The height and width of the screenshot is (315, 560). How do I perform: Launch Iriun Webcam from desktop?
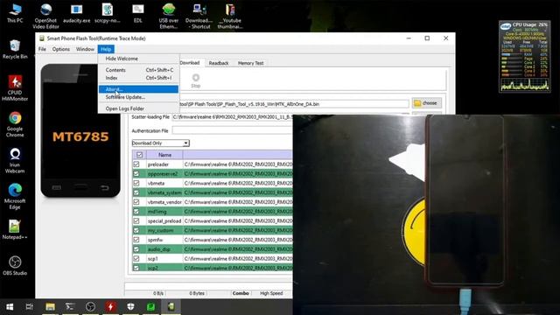[x=15, y=160]
